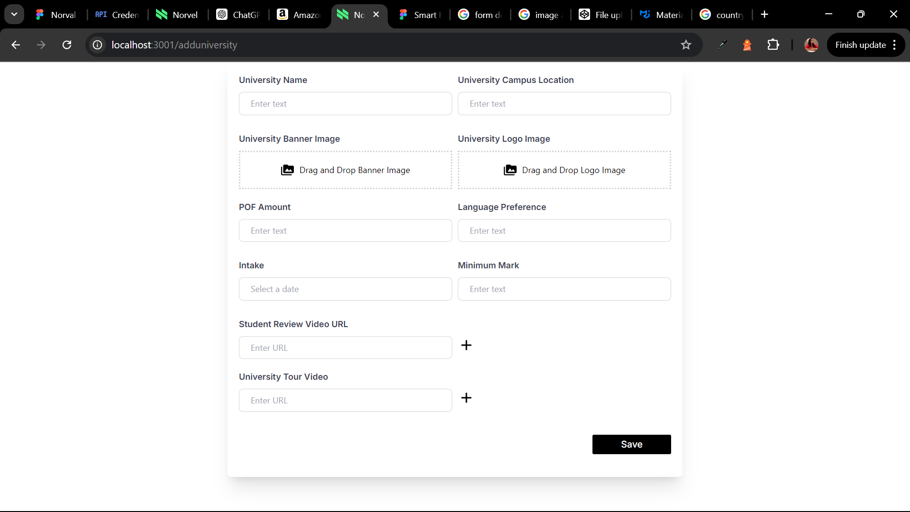Add another Student Review Video URL field
This screenshot has width=910, height=512.
tap(466, 345)
